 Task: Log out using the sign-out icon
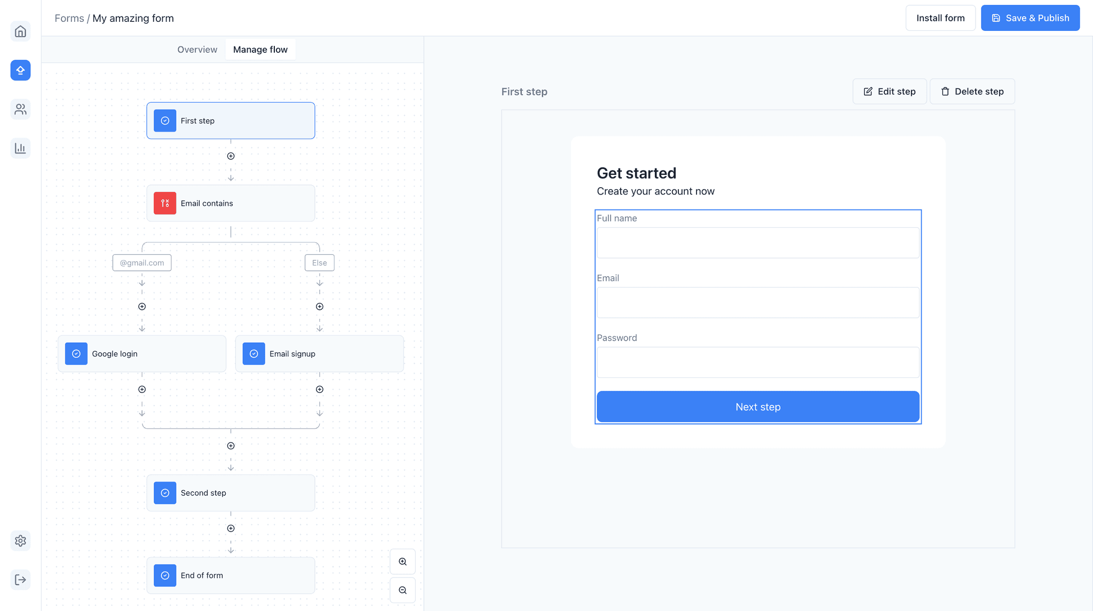tap(20, 580)
